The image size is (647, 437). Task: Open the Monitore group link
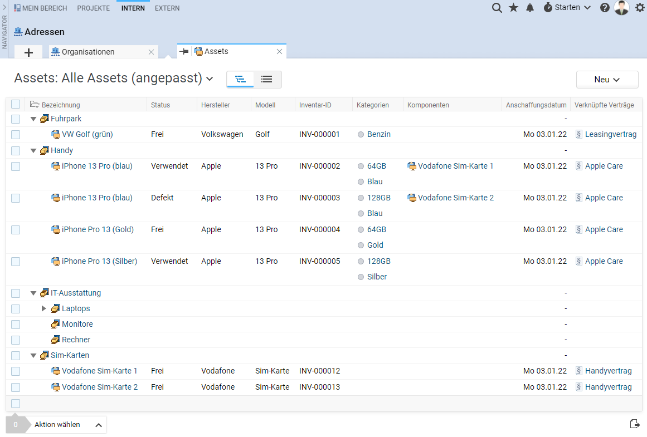tap(77, 325)
